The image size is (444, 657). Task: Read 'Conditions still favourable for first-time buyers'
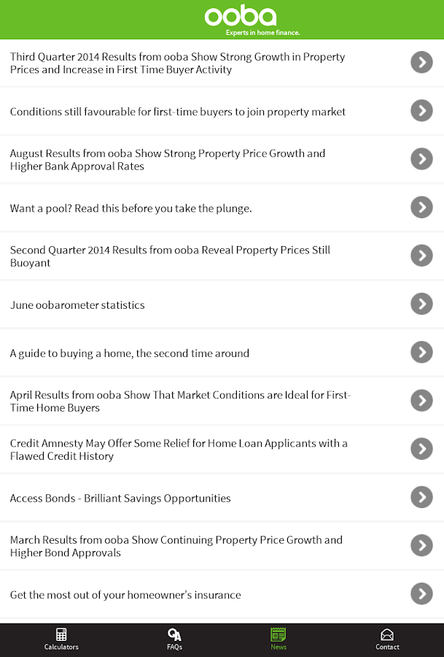coord(178,112)
